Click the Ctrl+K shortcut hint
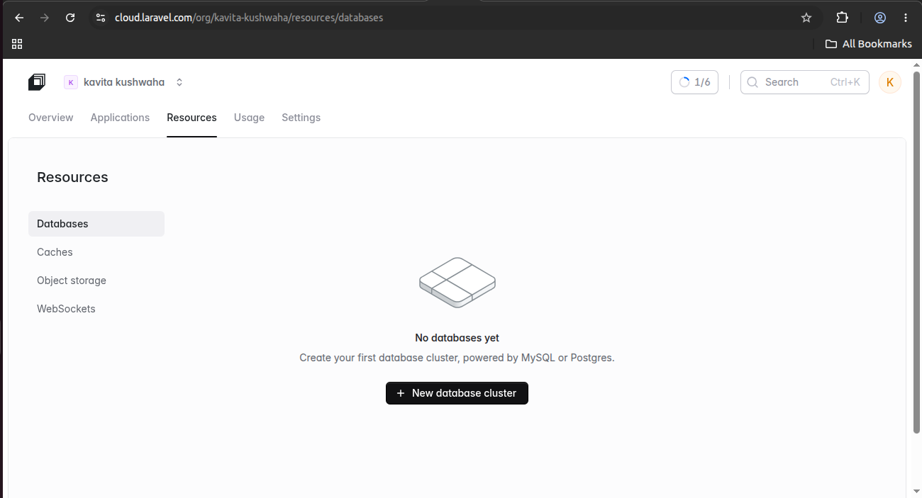Screen dimensions: 922x498 point(845,82)
